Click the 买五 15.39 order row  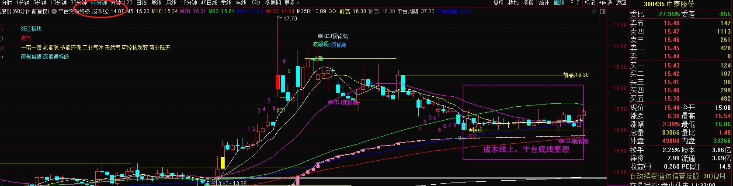point(681,98)
